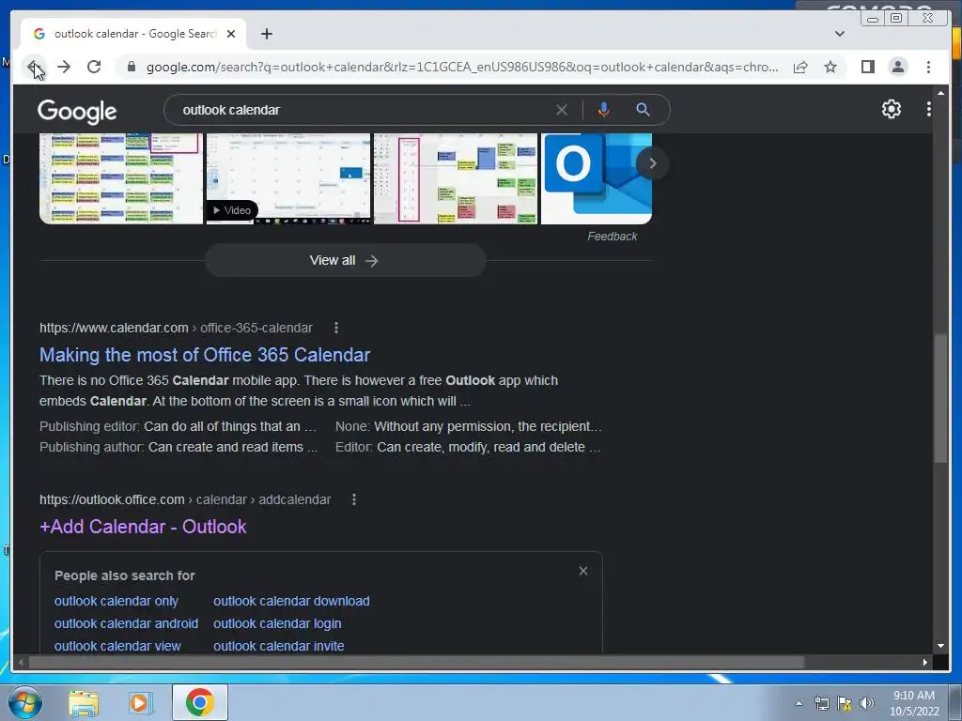Click the scroll up arrow on page
This screenshot has width=962, height=721.
[x=940, y=93]
